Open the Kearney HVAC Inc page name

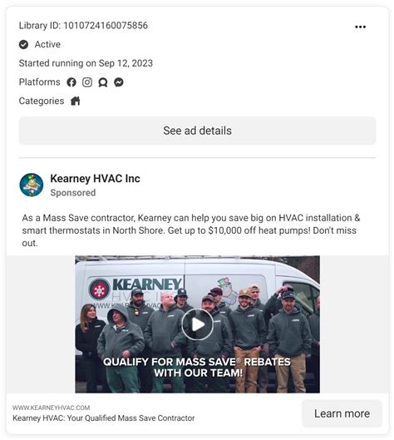95,179
